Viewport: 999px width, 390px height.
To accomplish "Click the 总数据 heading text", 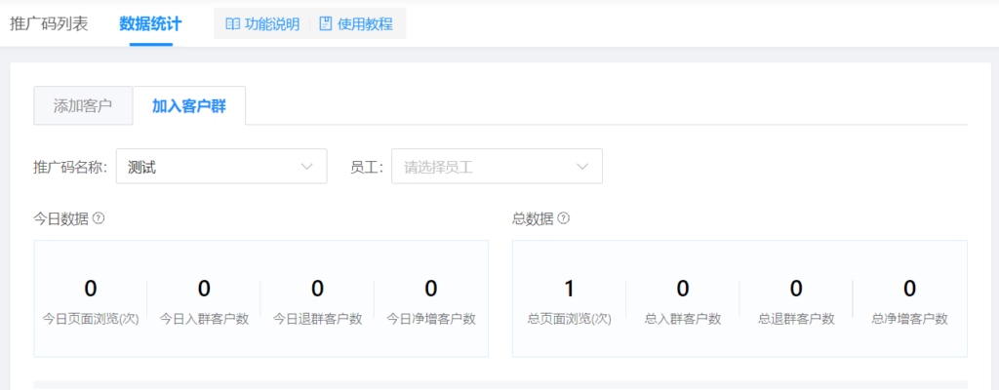I will (533, 218).
